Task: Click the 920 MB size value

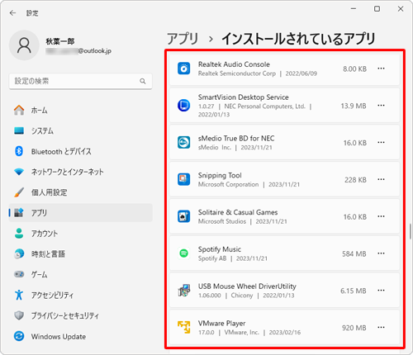Action: 354,328
